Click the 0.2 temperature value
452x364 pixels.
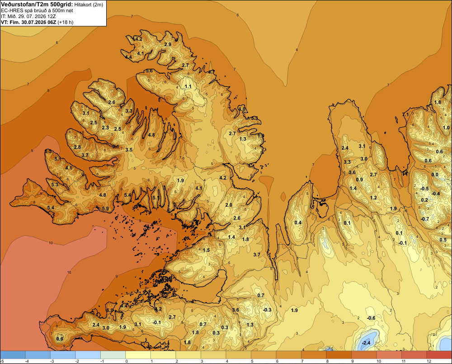click(424, 200)
